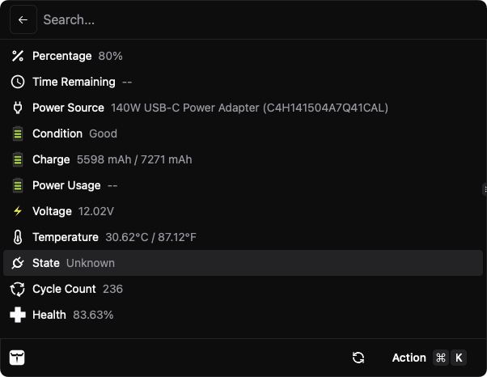Click the refresh icon in bottom bar

[x=358, y=358]
